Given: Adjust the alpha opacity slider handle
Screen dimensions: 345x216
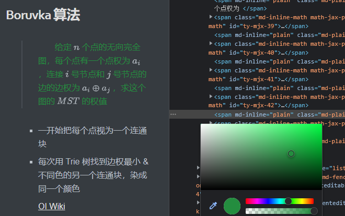Looking at the screenshot, I should point(314,211).
